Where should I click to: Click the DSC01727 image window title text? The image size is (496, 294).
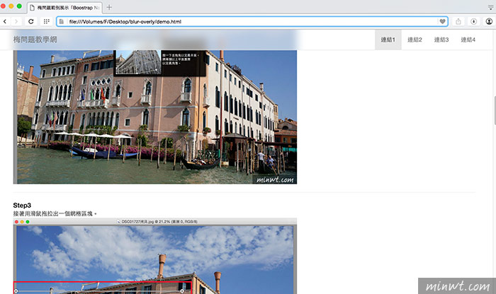coord(159,221)
